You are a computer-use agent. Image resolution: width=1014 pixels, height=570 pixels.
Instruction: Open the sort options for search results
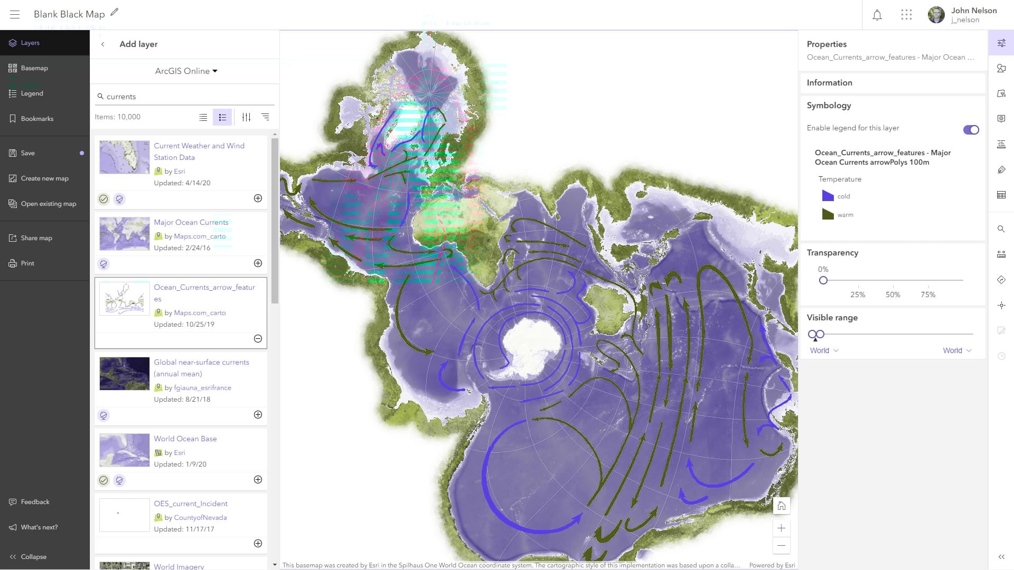[265, 117]
